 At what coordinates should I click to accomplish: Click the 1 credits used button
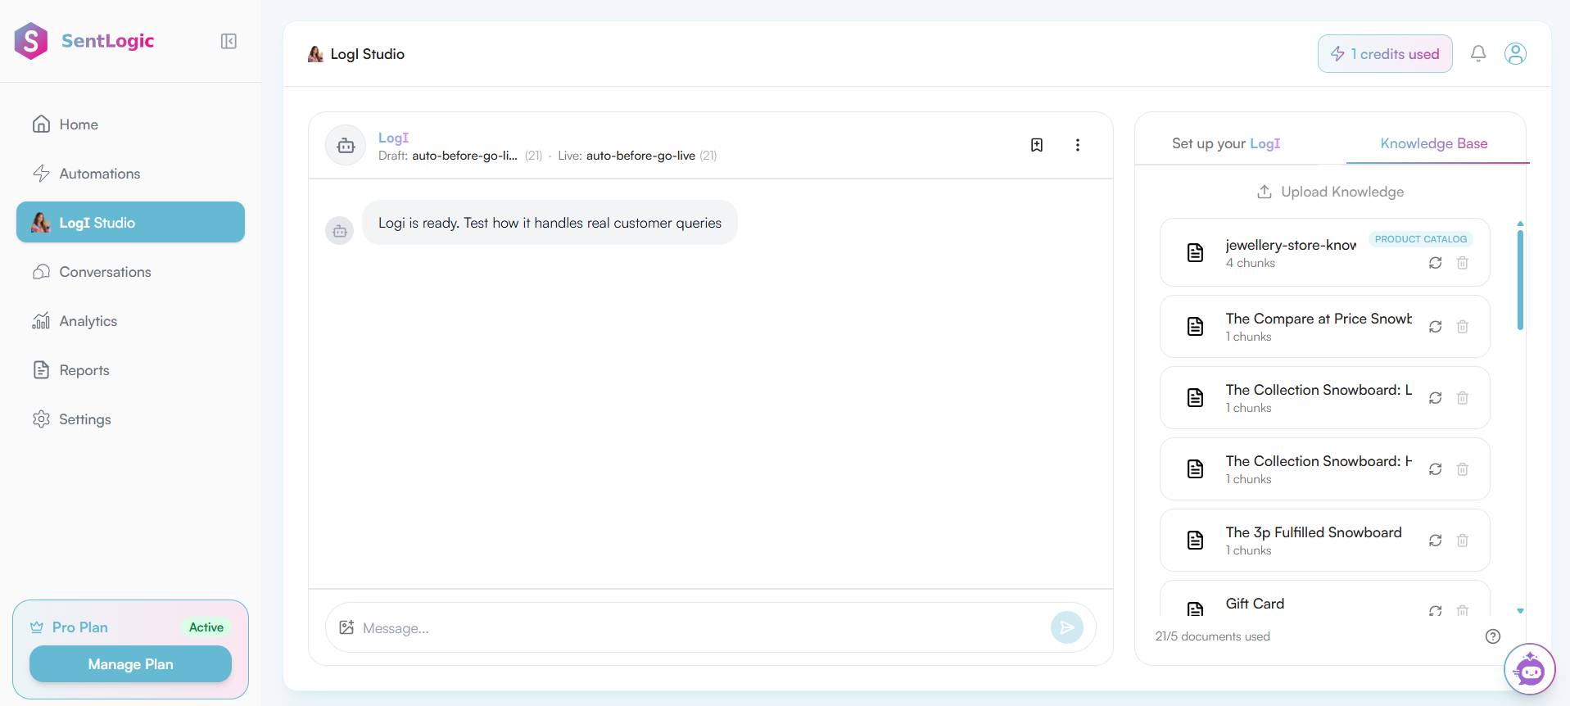[x=1385, y=54]
